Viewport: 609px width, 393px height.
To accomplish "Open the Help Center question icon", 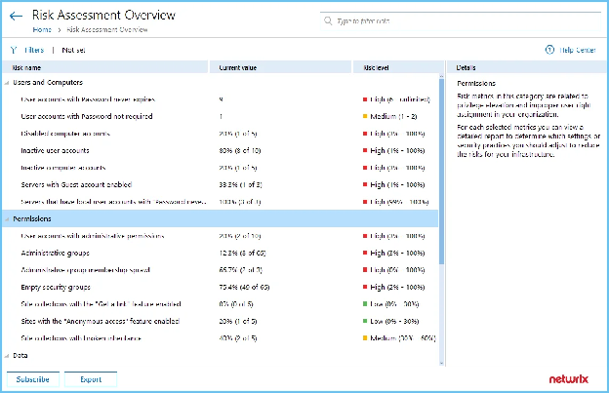I will 549,50.
